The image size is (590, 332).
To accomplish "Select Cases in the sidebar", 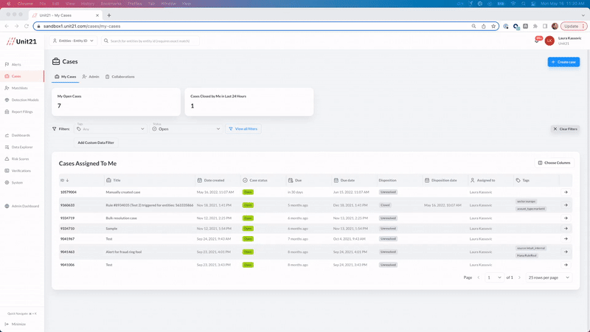I will coord(22,76).
